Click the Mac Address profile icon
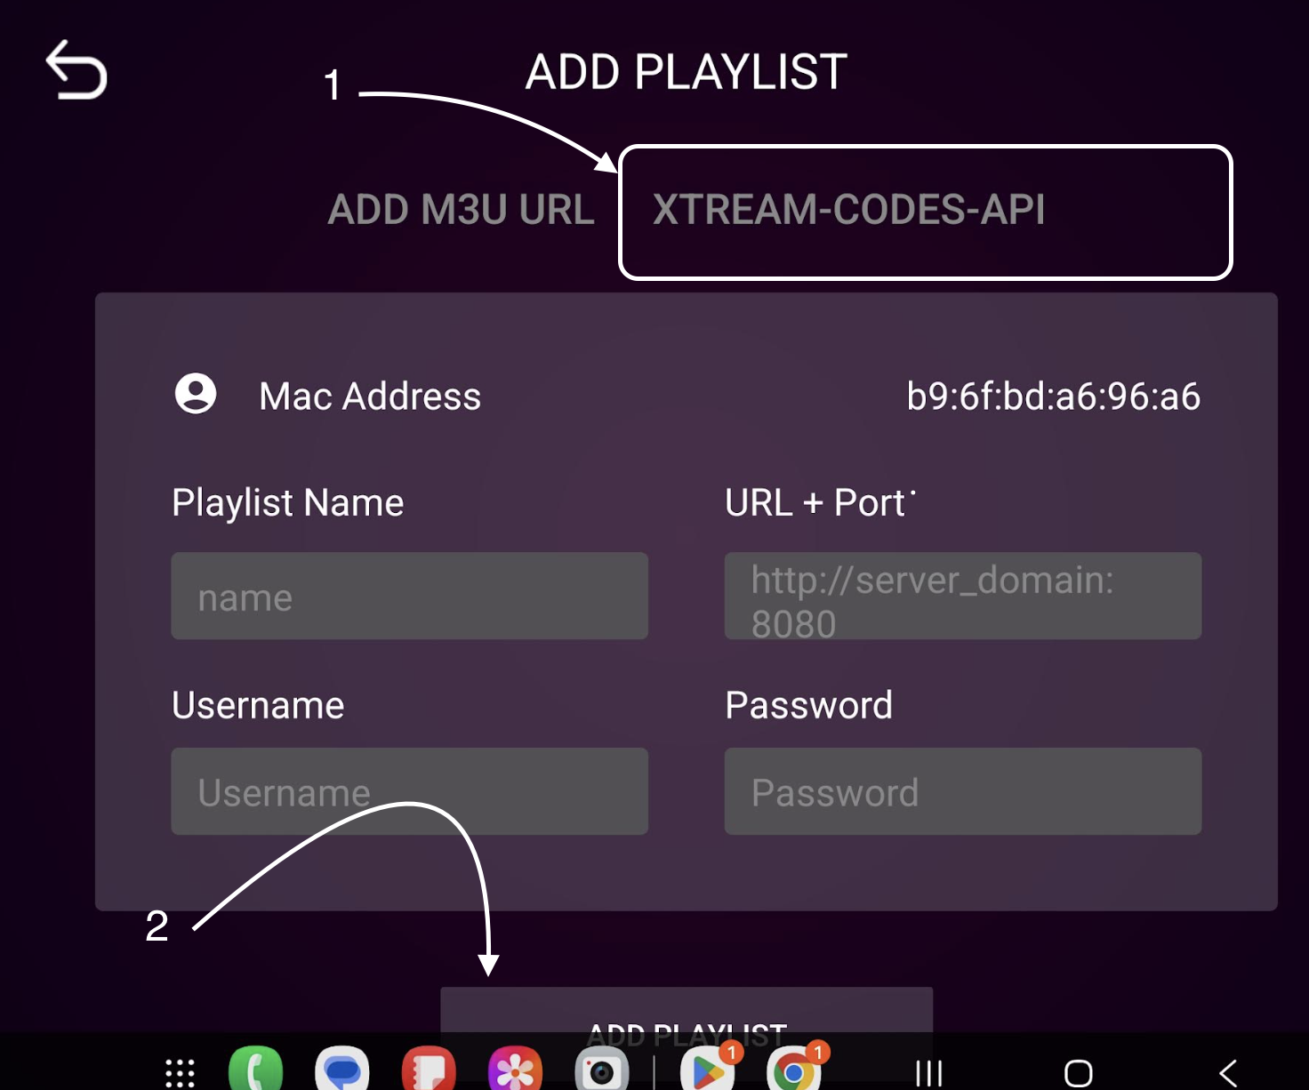The image size is (1309, 1090). [196, 393]
